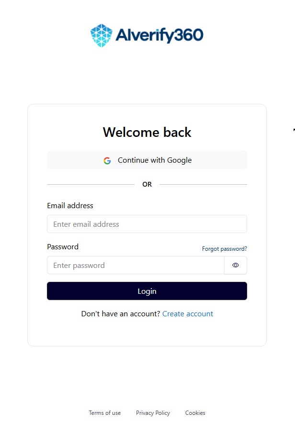This screenshot has width=295, height=423.
Task: Click the AIverify360 brand name text
Action: pos(159,35)
